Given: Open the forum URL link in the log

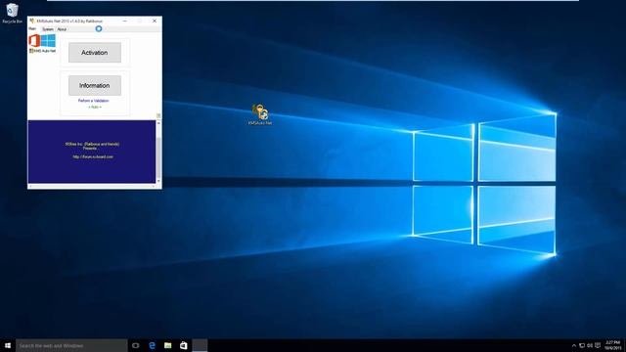Looking at the screenshot, I should (93, 156).
